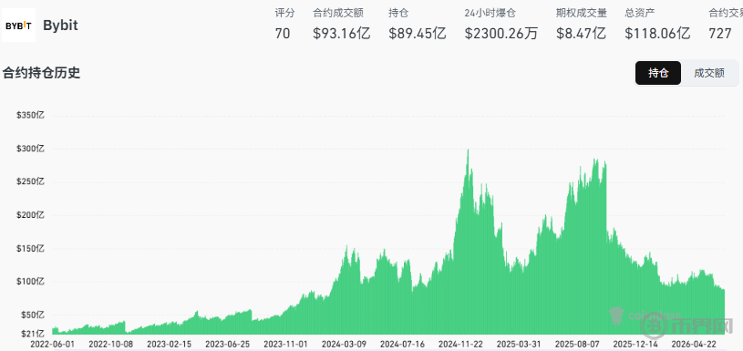This screenshot has width=743, height=351.
Task: Click the 期权成交量 column label
Action: coord(582,14)
